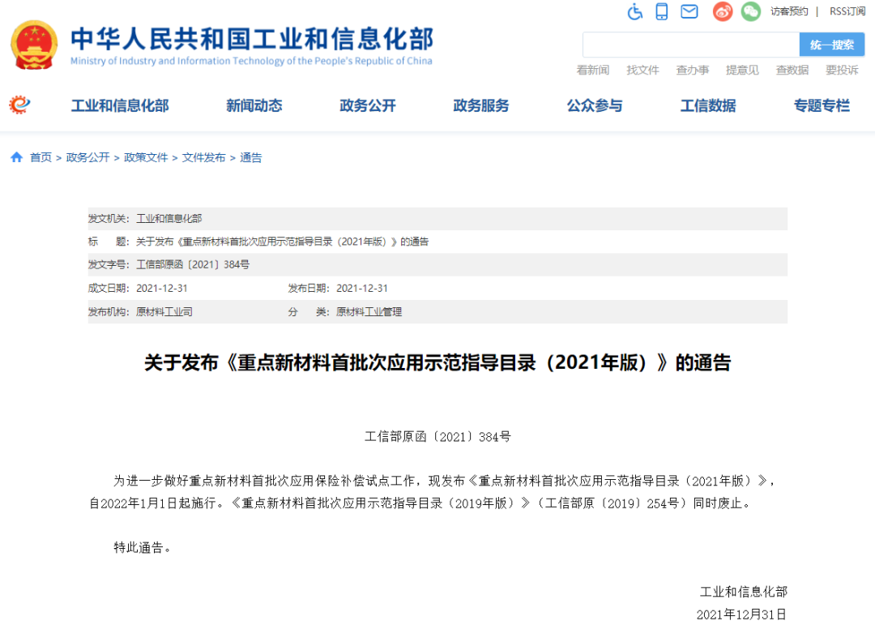
Task: Click the national emblem logo
Action: (x=34, y=45)
